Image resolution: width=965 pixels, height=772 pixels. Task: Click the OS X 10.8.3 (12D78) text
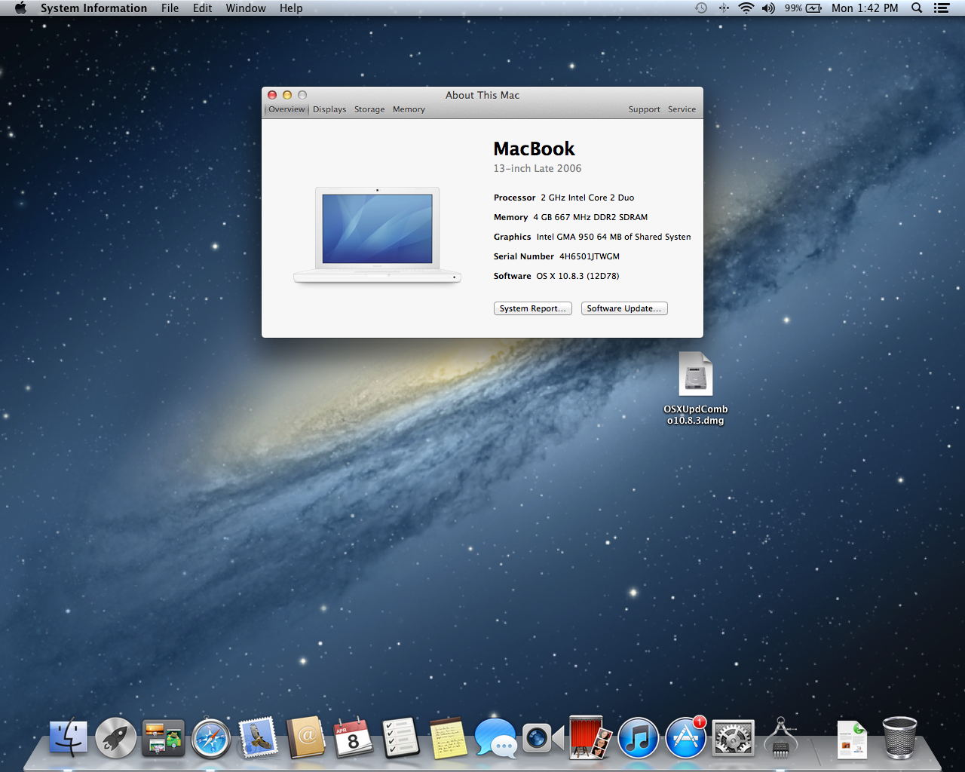click(x=577, y=276)
